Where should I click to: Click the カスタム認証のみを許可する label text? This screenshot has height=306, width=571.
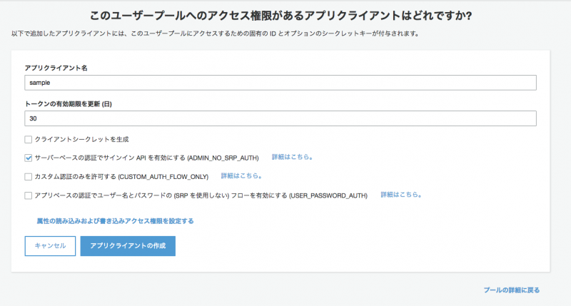[x=121, y=176]
